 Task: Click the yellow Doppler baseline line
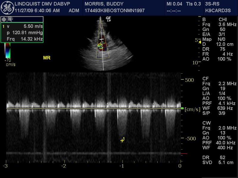pyautogui.click(x=89, y=108)
